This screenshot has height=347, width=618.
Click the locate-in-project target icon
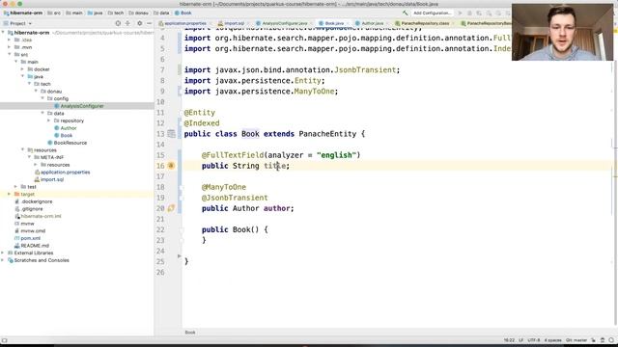[x=118, y=23]
